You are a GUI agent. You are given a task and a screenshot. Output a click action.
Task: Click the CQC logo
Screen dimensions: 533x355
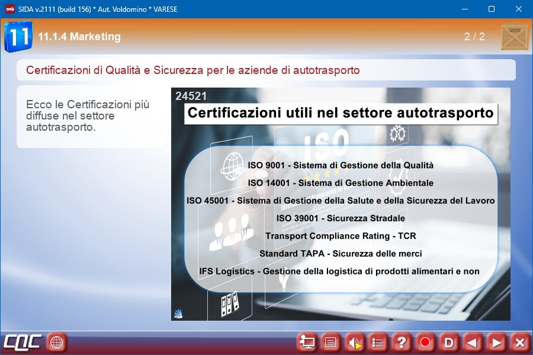(x=23, y=342)
